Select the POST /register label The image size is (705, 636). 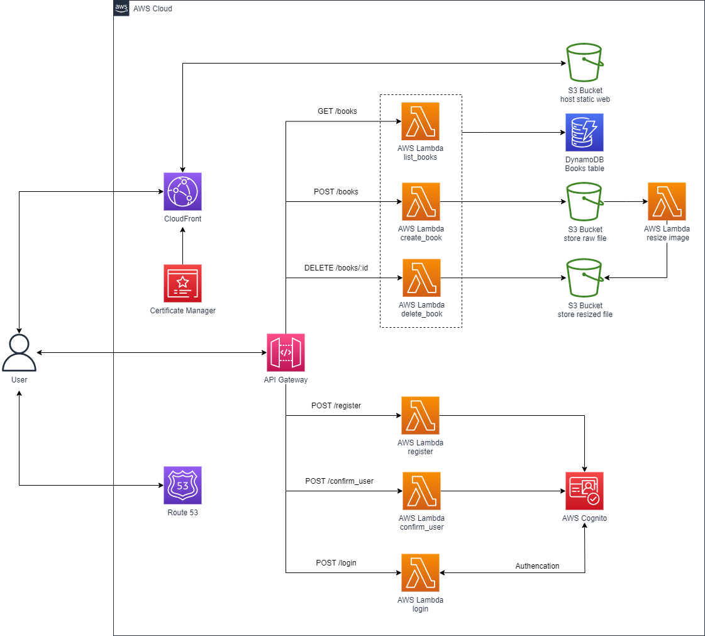click(336, 405)
